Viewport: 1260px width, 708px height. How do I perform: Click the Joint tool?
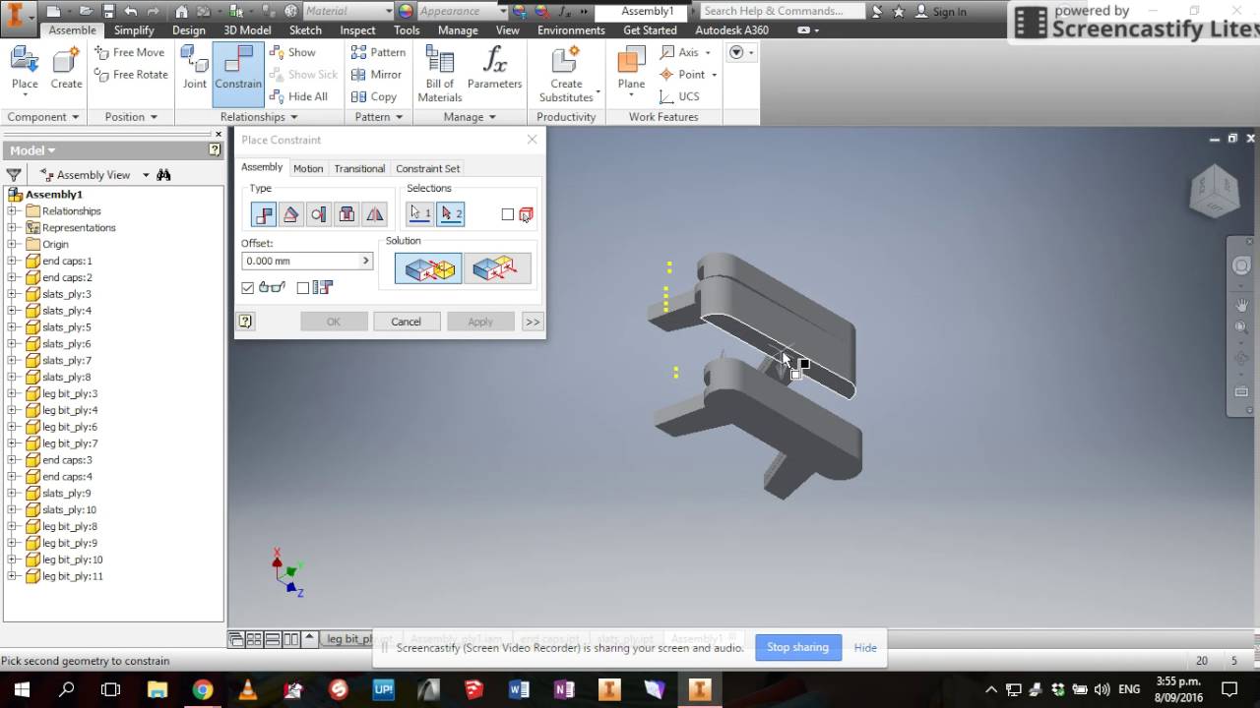[195, 69]
